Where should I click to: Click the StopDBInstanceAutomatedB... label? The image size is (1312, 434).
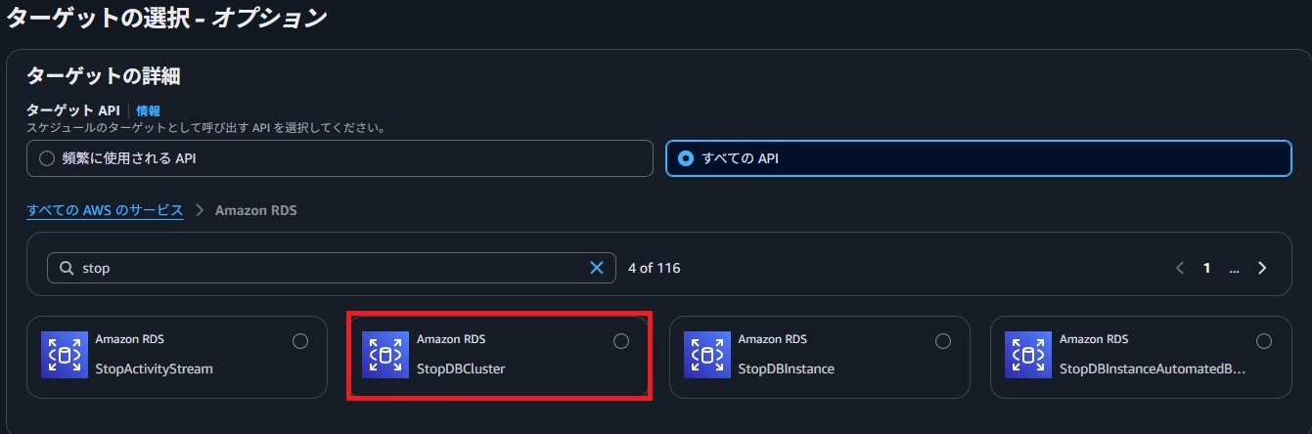tap(1153, 369)
